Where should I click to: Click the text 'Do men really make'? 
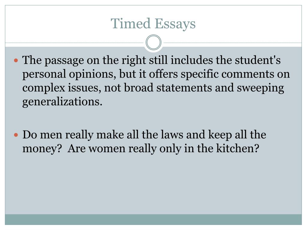click(73, 135)
